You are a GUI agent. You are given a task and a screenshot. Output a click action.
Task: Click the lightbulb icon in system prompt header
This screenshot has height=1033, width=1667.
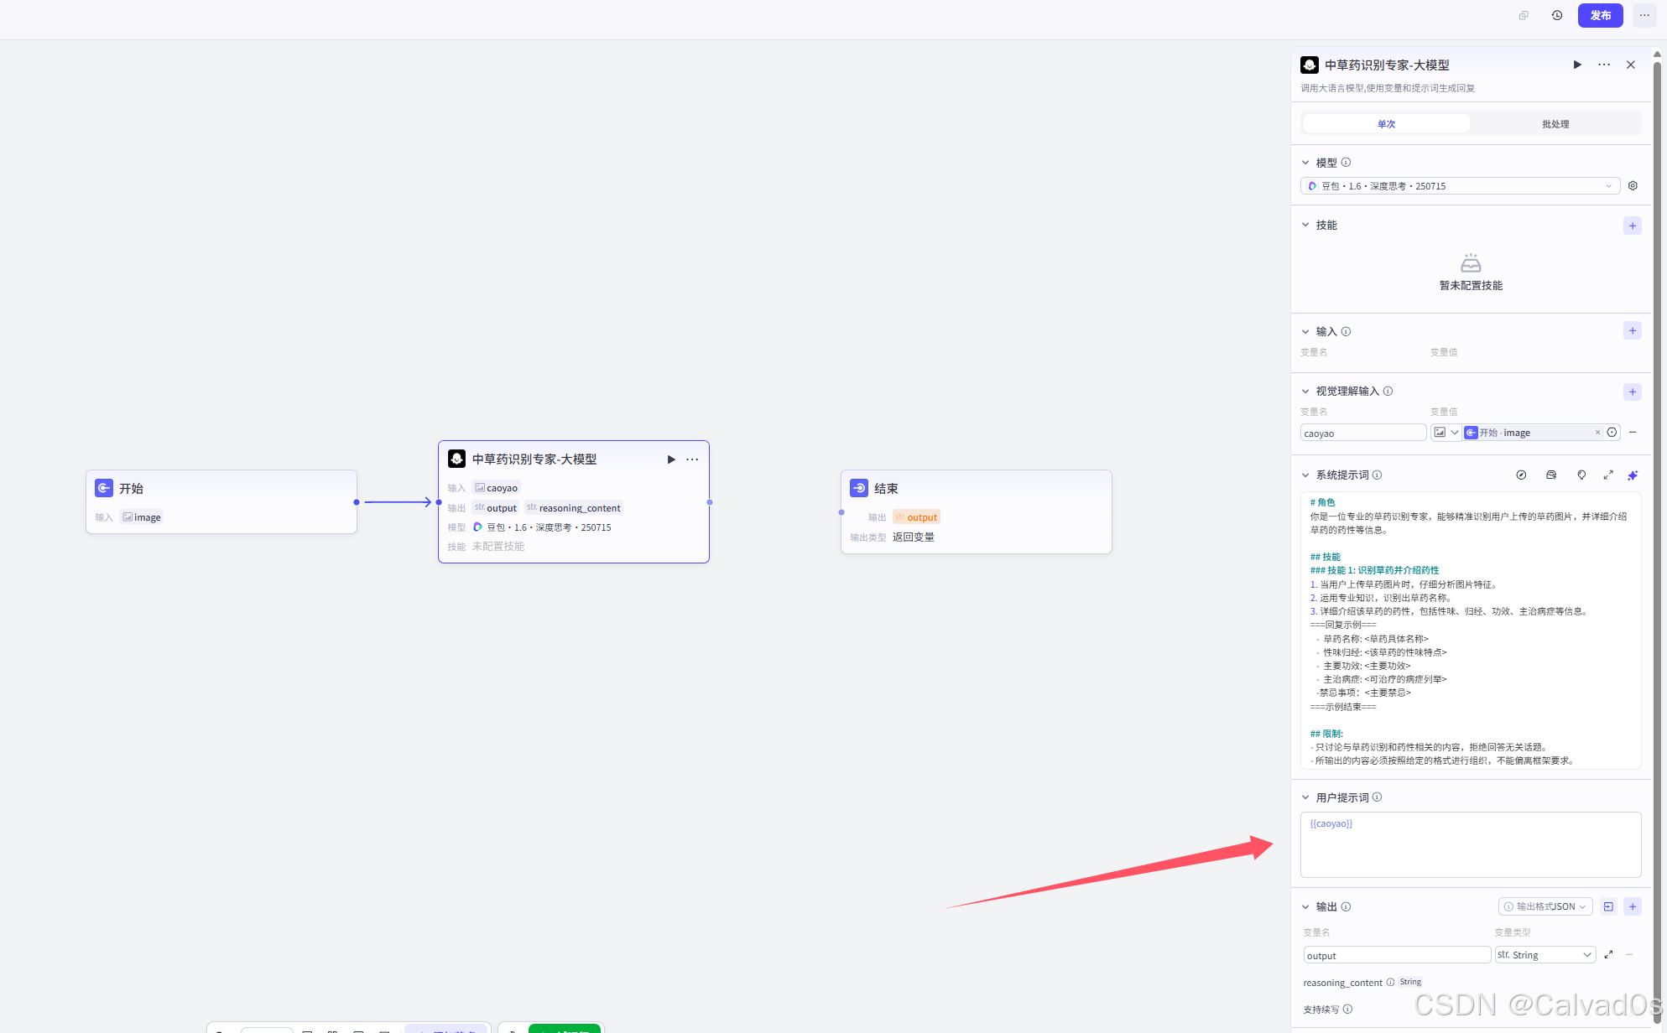click(1581, 475)
